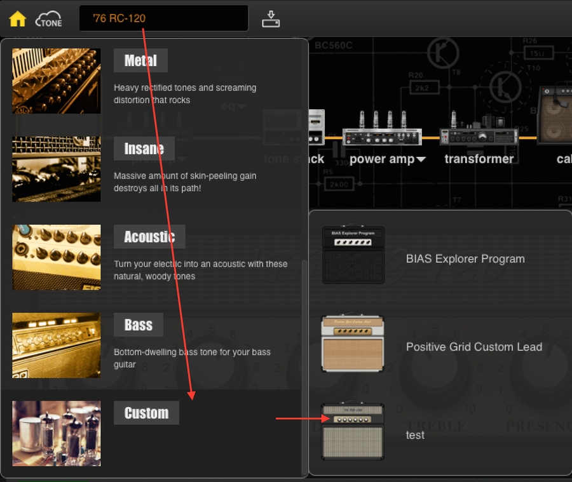Viewport: 572px width, 482px height.
Task: Expand the power amp dropdown arrow
Action: pyautogui.click(x=420, y=159)
